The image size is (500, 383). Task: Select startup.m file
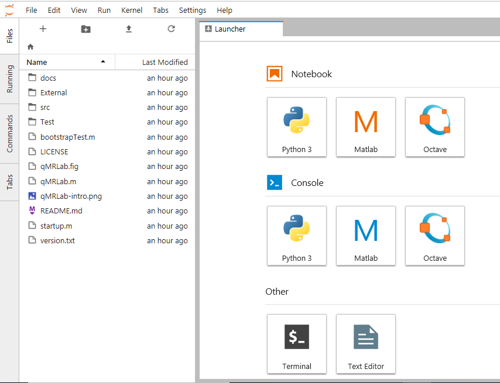(x=107, y=226)
